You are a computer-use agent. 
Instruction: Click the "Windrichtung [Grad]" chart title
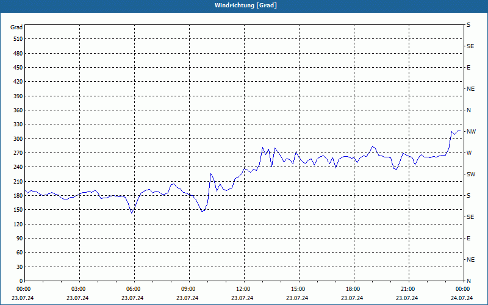(246, 5)
